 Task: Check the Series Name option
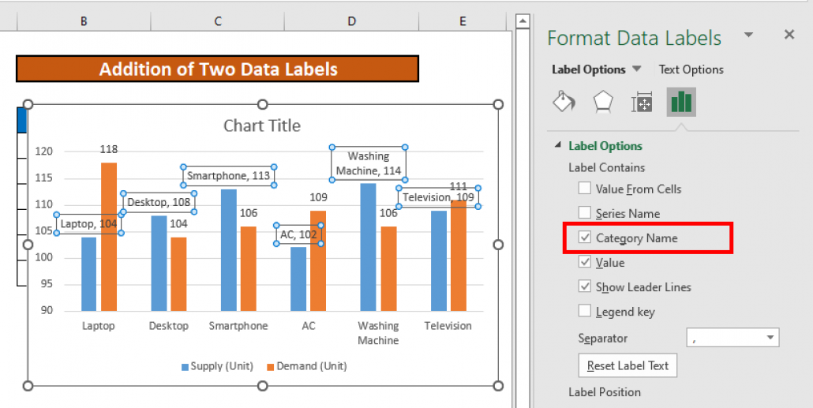coord(584,213)
